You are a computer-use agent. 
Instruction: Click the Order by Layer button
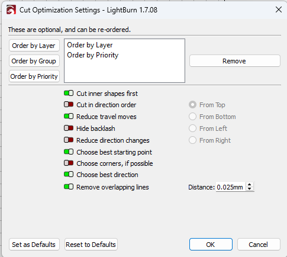(x=34, y=46)
